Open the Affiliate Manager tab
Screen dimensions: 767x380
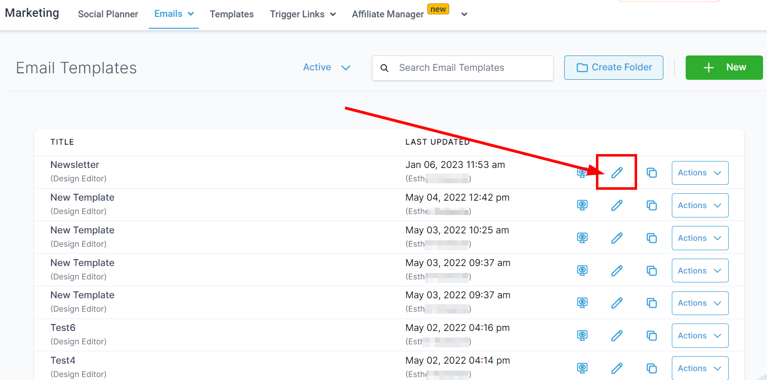(388, 14)
